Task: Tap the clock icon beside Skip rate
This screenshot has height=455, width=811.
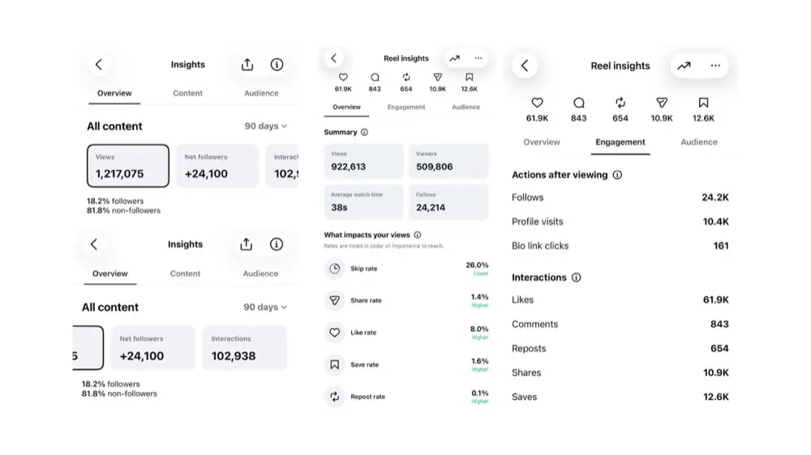Action: click(335, 269)
